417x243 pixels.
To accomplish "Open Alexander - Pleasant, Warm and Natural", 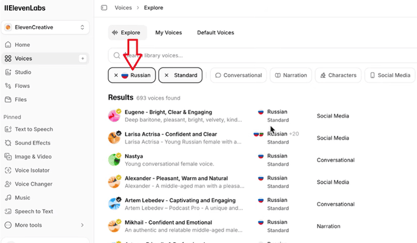I will pyautogui.click(x=176, y=178).
